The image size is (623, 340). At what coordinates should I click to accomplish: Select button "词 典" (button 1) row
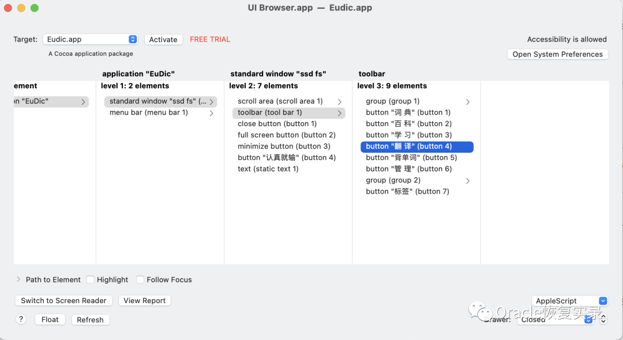pos(417,113)
